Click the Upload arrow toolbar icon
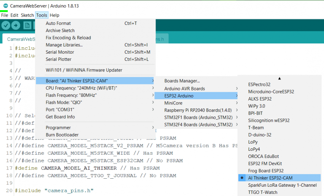324x196 pixels. [16, 25]
